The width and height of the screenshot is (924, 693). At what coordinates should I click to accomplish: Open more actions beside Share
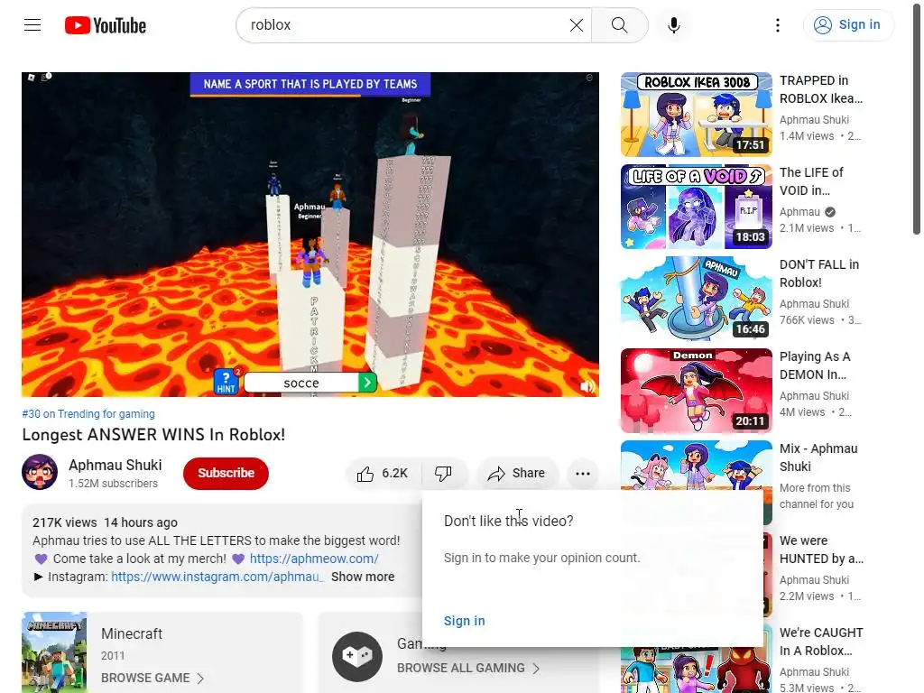click(x=582, y=473)
